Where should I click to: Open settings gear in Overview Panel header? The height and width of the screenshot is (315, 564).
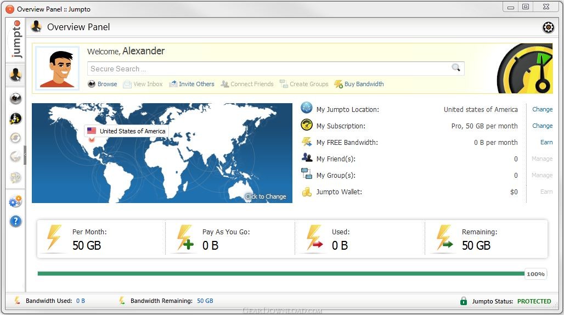tap(548, 27)
